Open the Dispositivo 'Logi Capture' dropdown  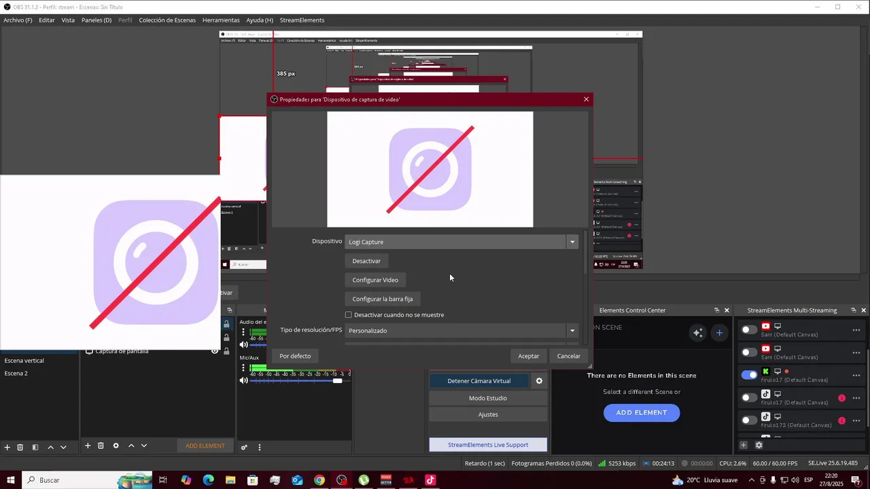(462, 242)
